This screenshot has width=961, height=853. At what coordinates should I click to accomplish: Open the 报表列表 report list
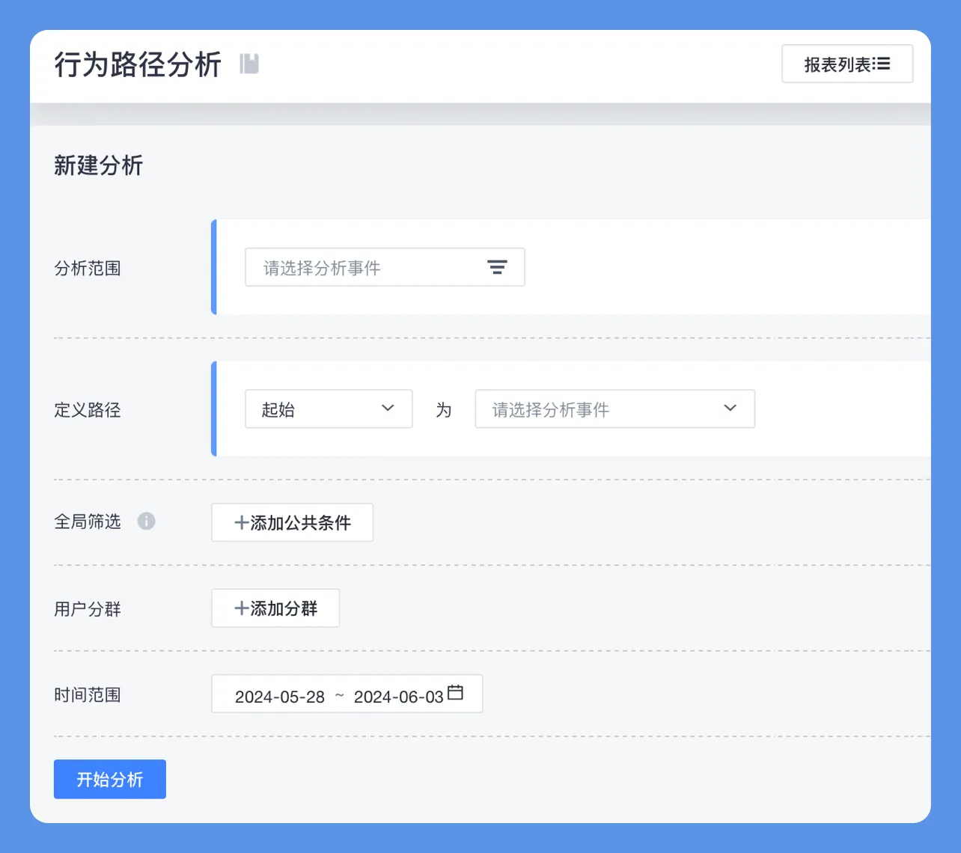click(847, 64)
